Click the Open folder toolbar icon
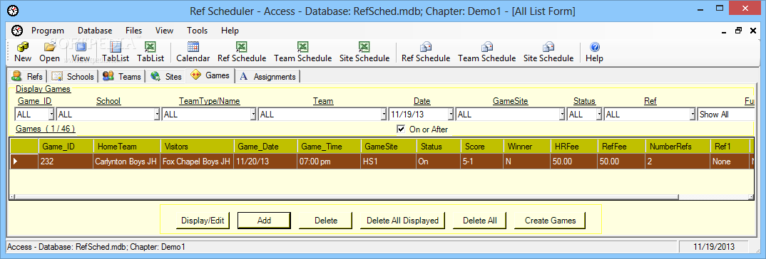The height and width of the screenshot is (259, 766). coord(49,47)
